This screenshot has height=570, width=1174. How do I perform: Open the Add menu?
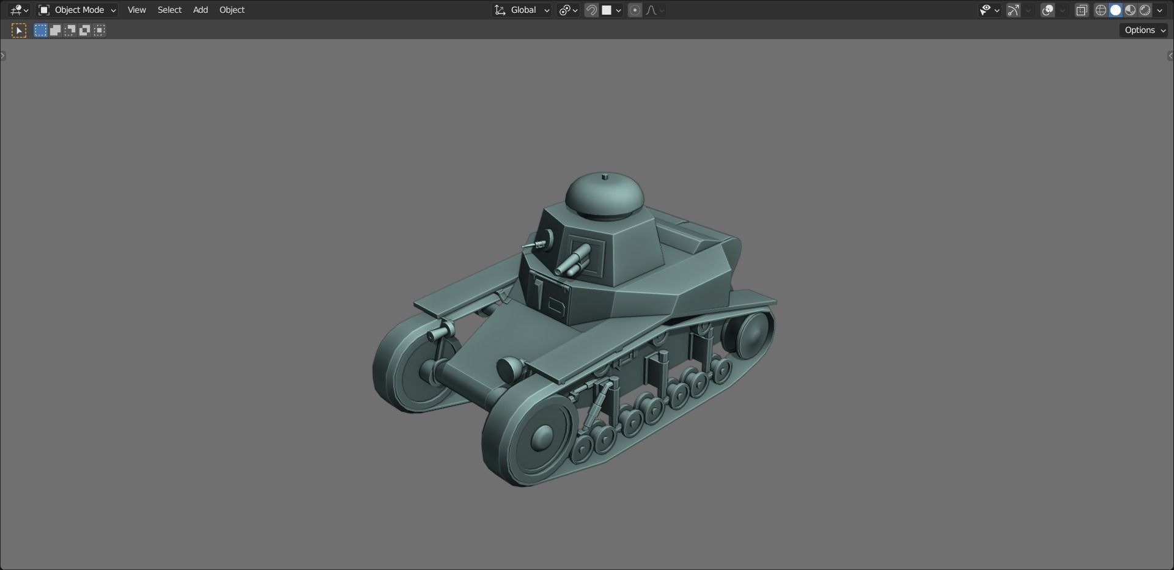[x=201, y=10]
